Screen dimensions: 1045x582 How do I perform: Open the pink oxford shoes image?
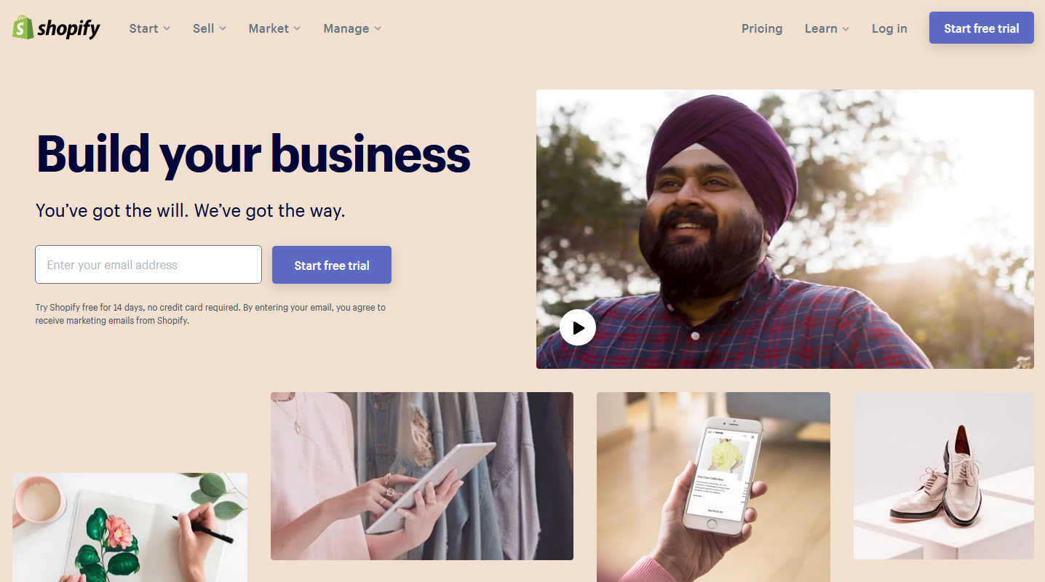[x=944, y=476]
